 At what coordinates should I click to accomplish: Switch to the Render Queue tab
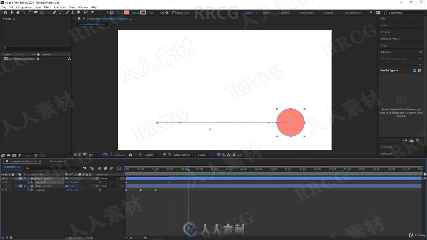tap(57, 161)
